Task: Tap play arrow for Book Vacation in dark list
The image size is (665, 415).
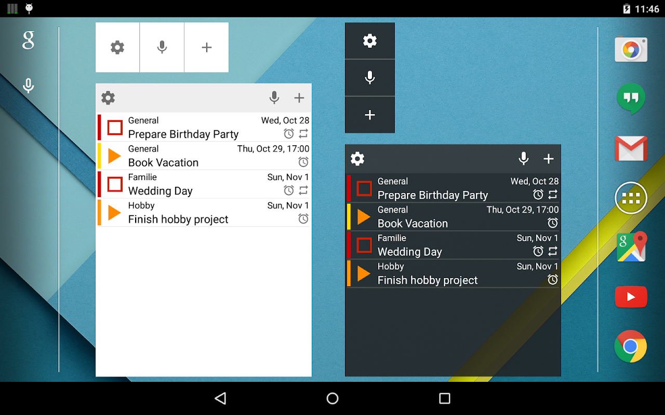Action: click(x=364, y=217)
